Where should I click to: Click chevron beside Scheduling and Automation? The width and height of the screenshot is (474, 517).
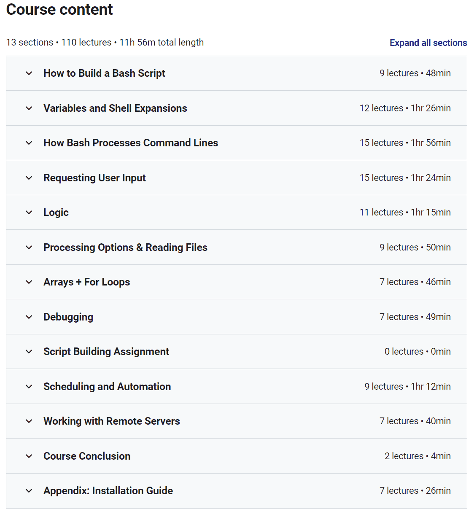[29, 387]
